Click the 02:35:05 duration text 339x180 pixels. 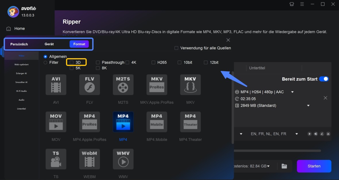[x=248, y=99]
